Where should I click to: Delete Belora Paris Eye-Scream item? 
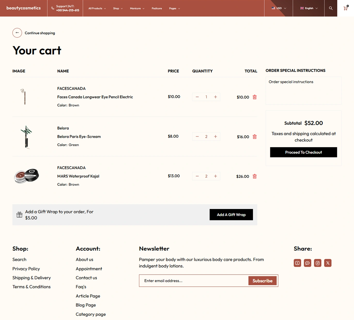[255, 137]
